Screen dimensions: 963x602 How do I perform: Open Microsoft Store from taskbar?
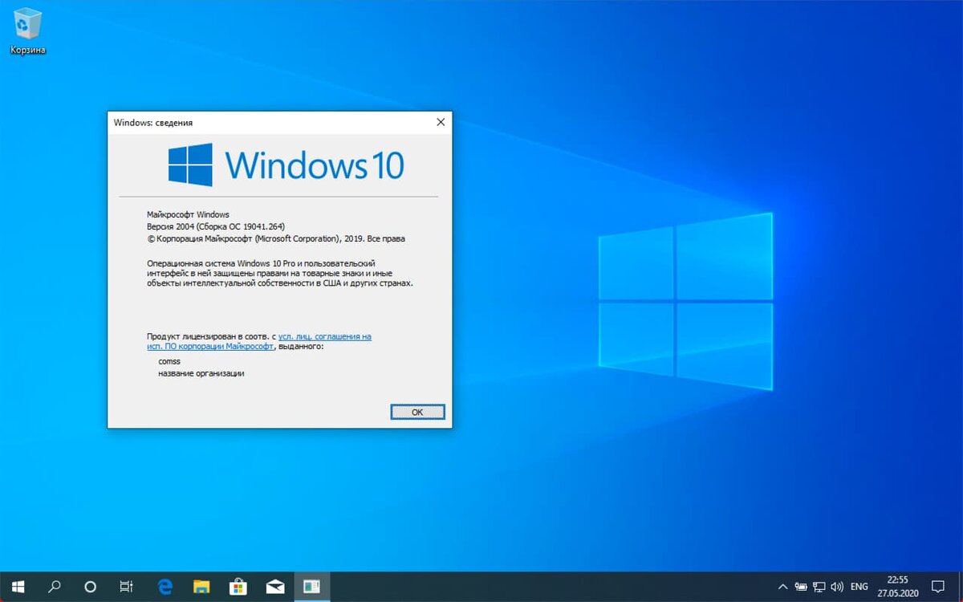pos(239,587)
